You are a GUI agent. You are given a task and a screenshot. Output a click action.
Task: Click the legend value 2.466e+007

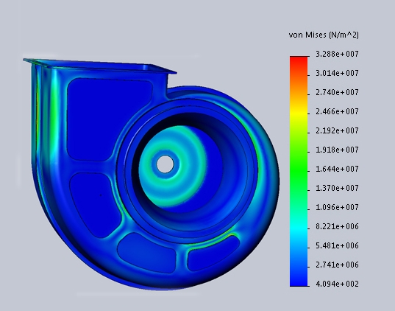(x=337, y=111)
